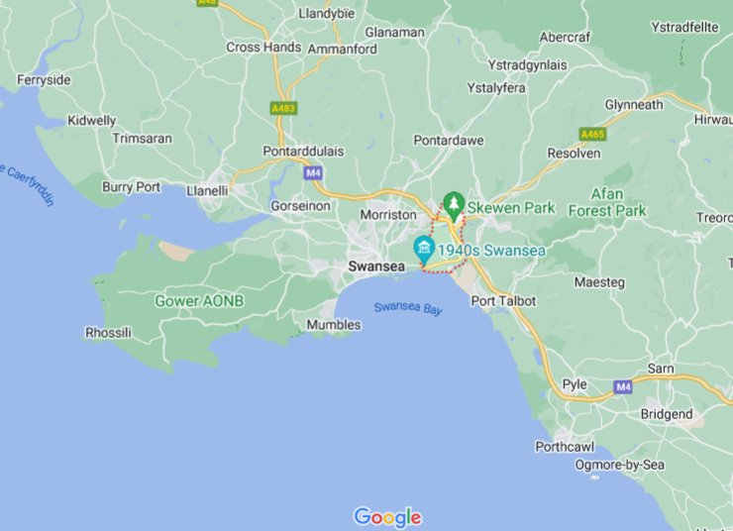The image size is (733, 531).
Task: Click the 1940s Swansea museum pin
Action: click(x=425, y=250)
